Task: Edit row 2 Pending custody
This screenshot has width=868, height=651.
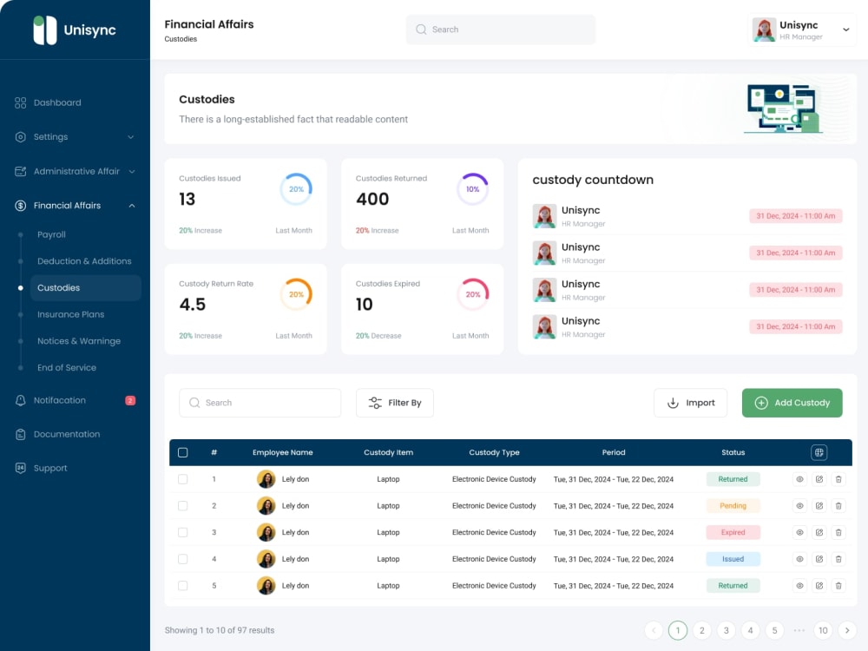Action: click(x=819, y=506)
